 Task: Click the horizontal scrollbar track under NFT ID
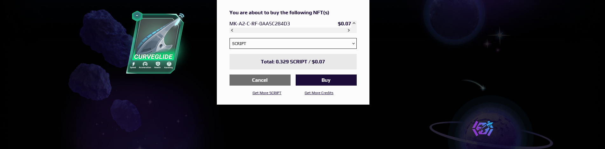(290, 30)
